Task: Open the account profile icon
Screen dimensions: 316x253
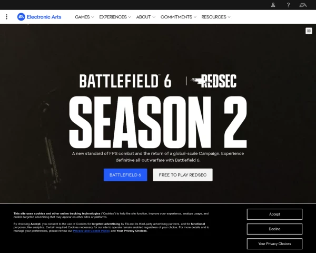Action: click(x=273, y=5)
